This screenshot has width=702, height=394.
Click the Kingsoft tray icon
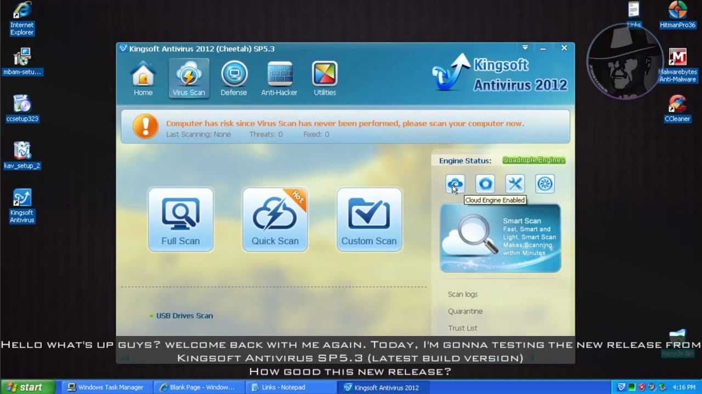(x=621, y=387)
